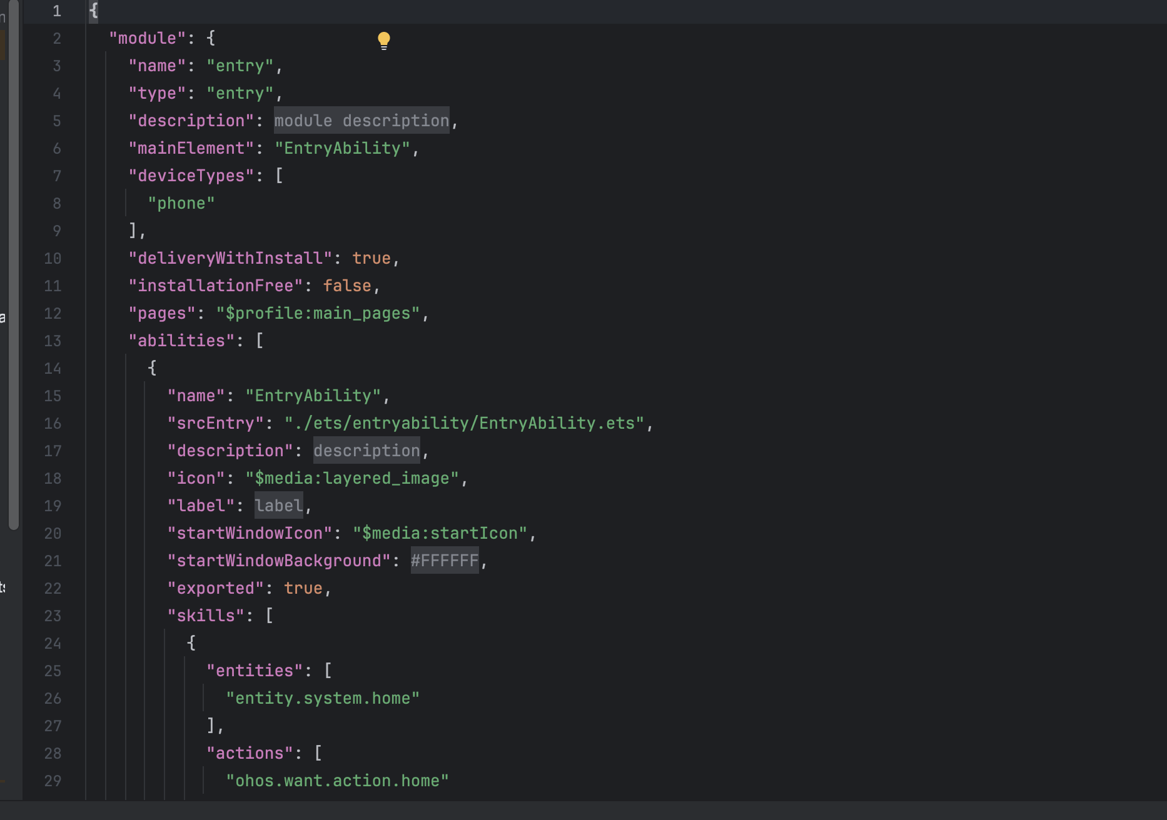Viewport: 1167px width, 820px height.
Task: Click the "mainElement" key
Action: [191, 148]
